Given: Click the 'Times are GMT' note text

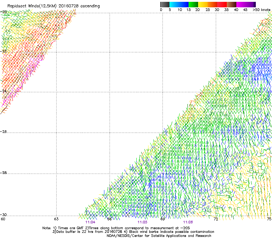Looking at the screenshot, I should (x=71, y=228).
